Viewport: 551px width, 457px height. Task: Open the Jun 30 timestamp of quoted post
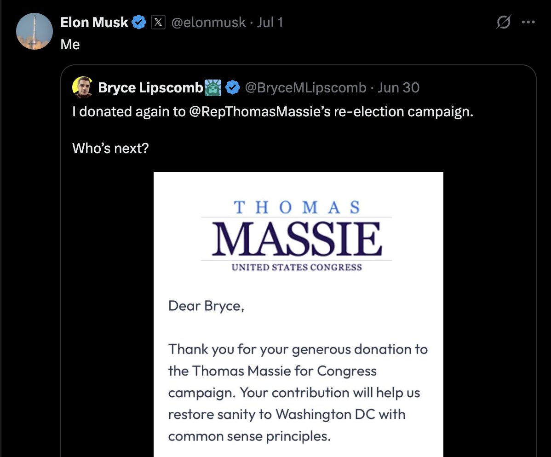point(398,87)
